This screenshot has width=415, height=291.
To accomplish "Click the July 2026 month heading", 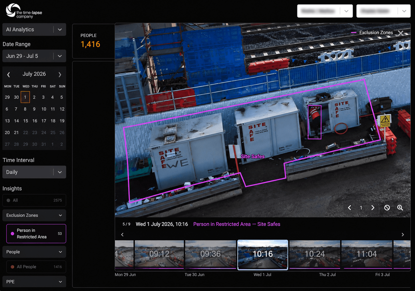I will pos(34,74).
